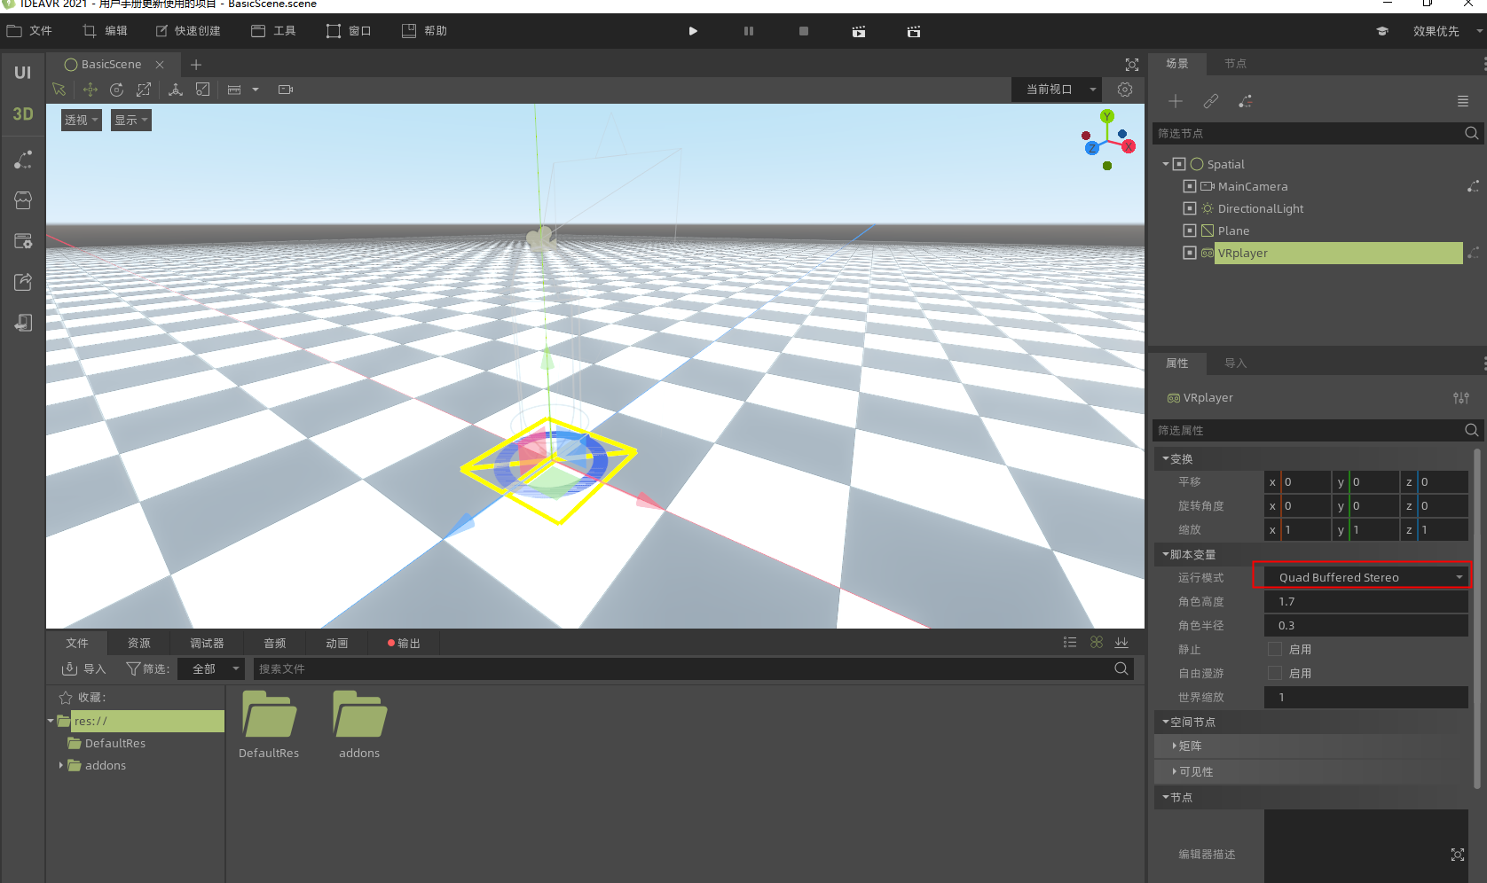The width and height of the screenshot is (1487, 883).
Task: Activate the rotate tool
Action: [x=116, y=90]
